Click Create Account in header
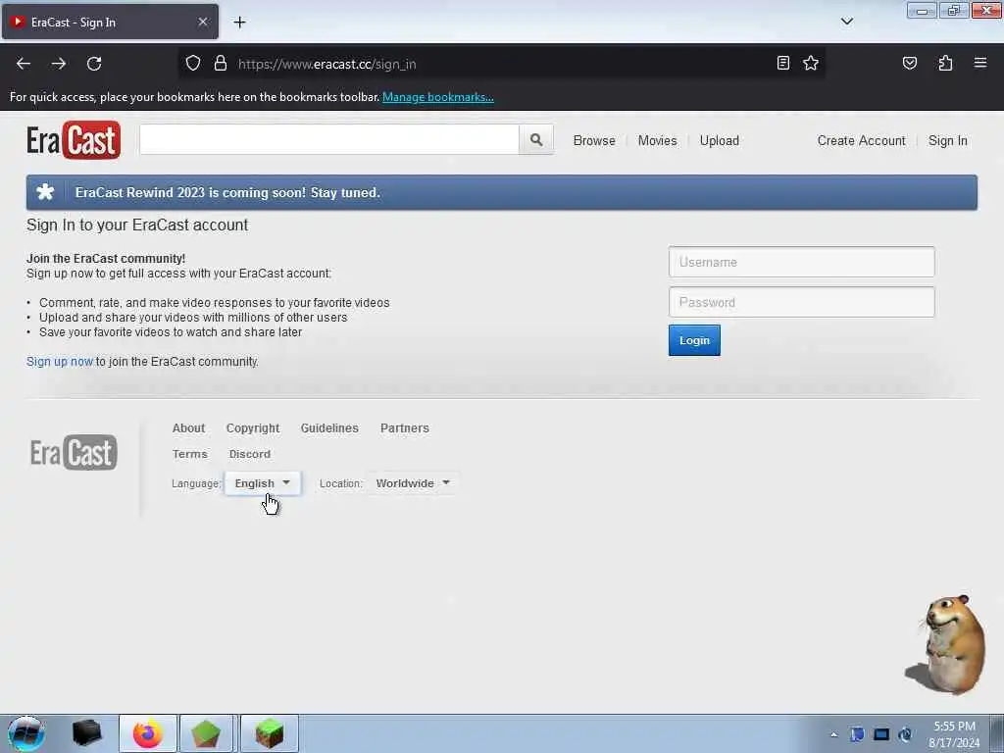Viewport: 1004px width, 753px height. coord(861,140)
